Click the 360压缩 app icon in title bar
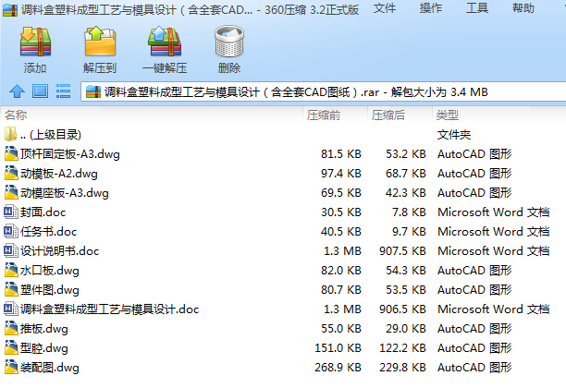 10,10
